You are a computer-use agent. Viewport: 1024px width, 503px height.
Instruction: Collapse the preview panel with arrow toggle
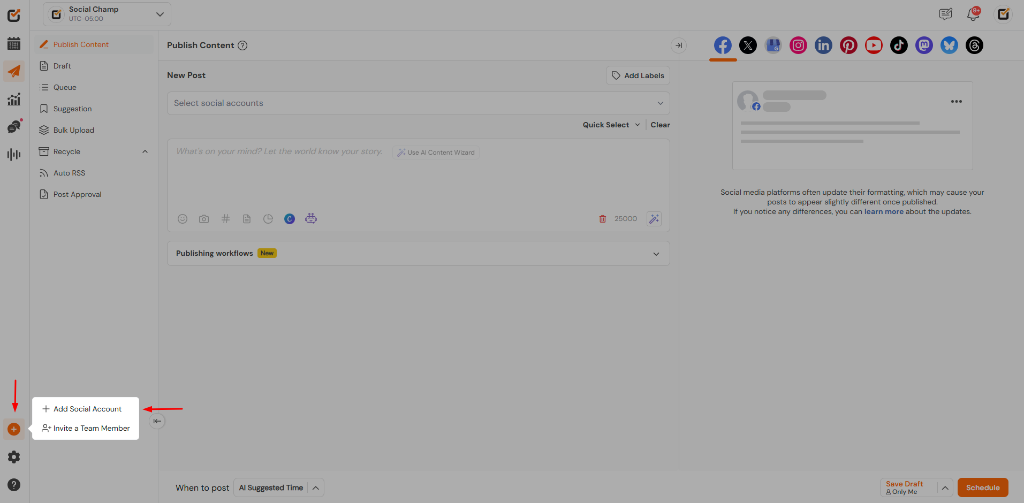point(679,45)
